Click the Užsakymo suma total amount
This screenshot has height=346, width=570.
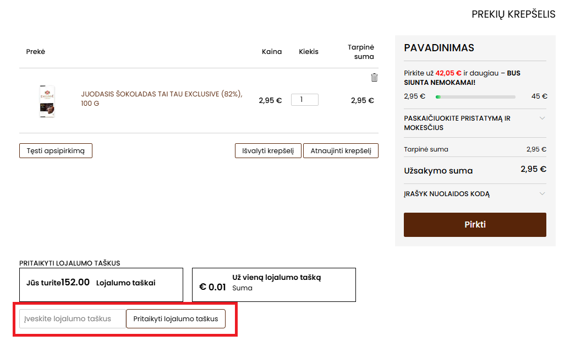[x=533, y=169]
